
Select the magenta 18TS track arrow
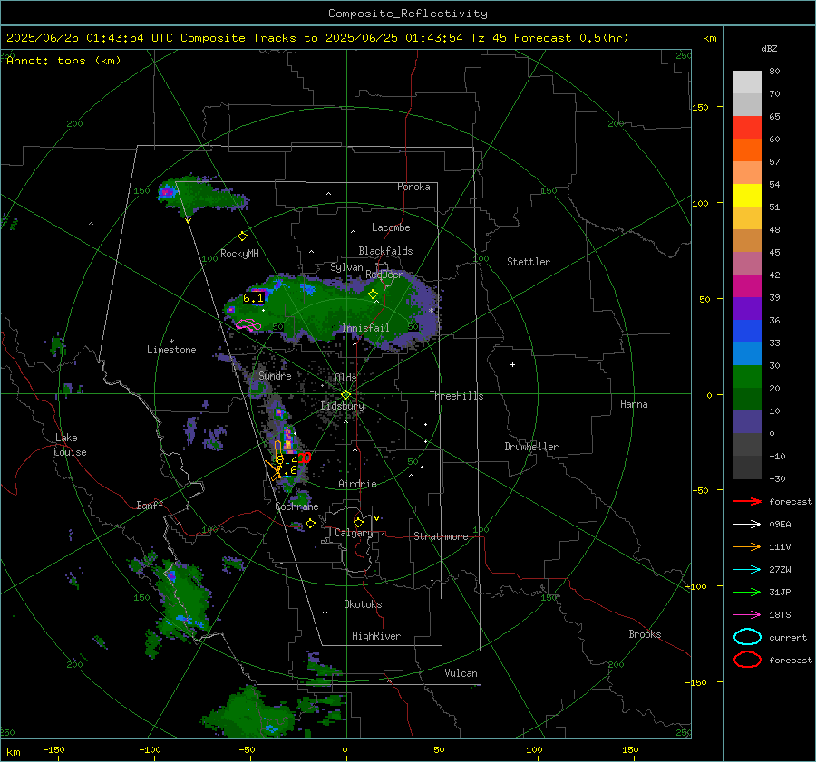tap(747, 615)
